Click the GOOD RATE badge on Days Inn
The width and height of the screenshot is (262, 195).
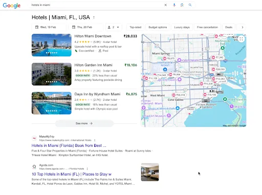(x=82, y=104)
